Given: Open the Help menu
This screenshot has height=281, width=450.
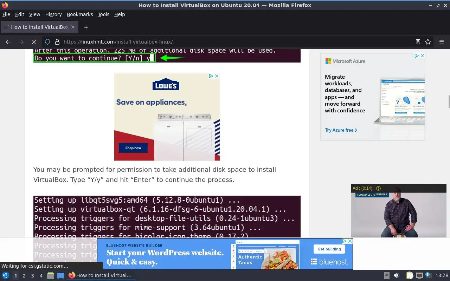Looking at the screenshot, I should click(x=120, y=14).
